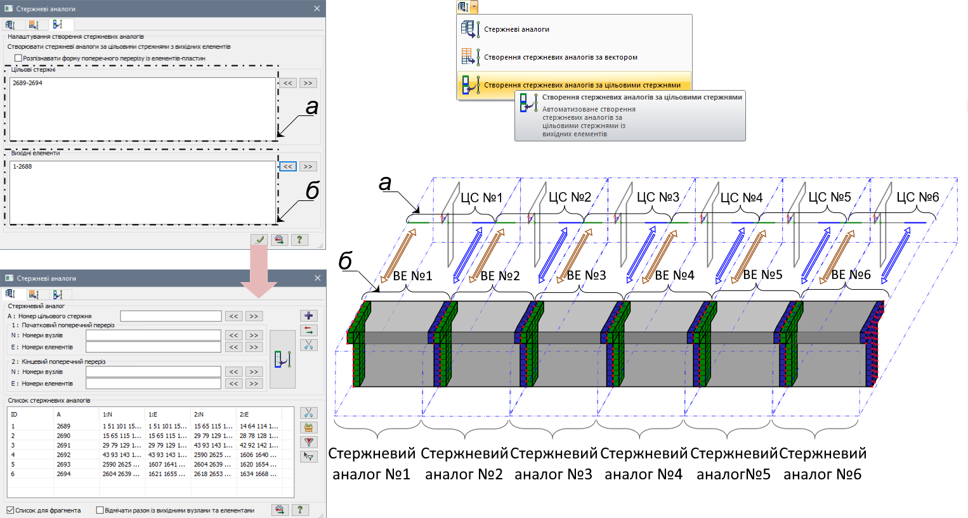The image size is (968, 518).
Task: Click the 'Номер цільового стержня' input field
Action: click(x=171, y=316)
